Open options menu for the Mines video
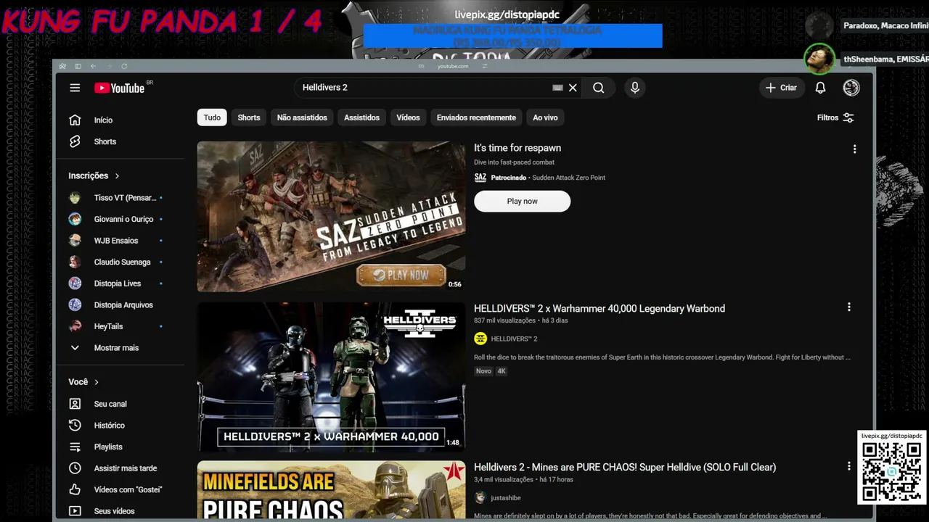 [848, 466]
